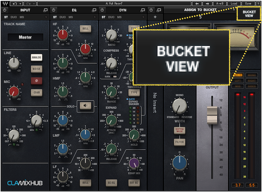
Task: Open help with the question mark icon
Action: tap(258, 3)
